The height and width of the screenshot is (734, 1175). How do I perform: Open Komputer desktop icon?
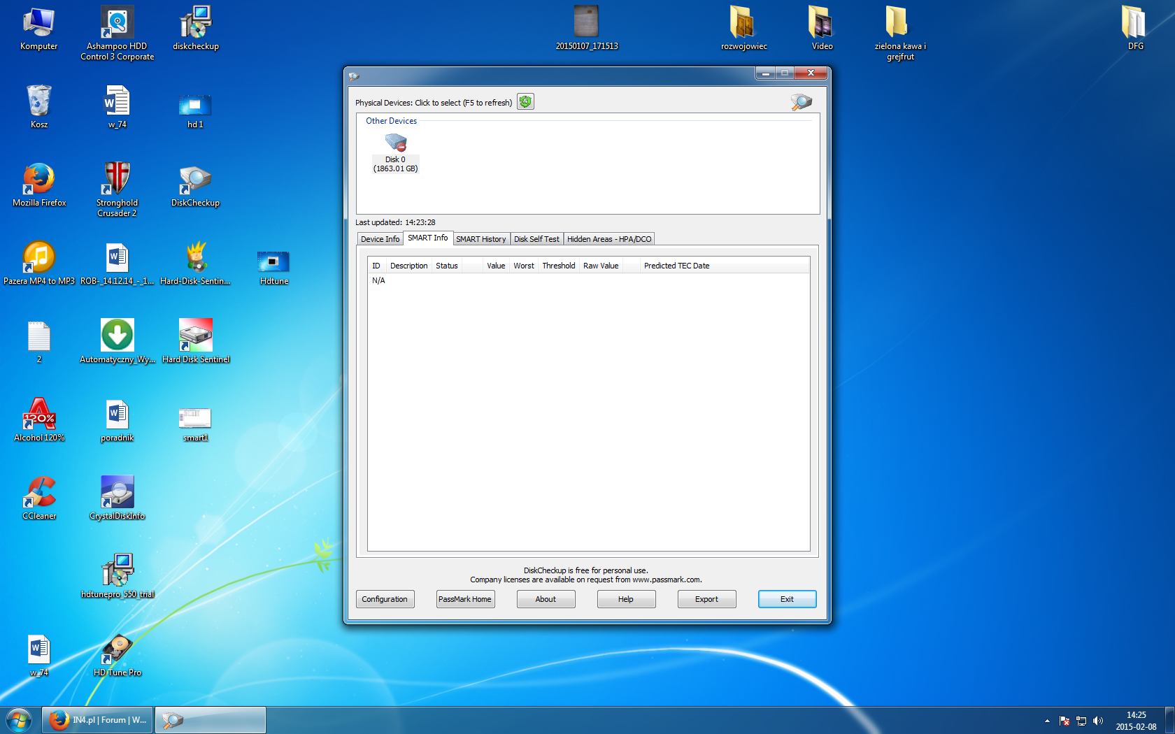coord(39,29)
